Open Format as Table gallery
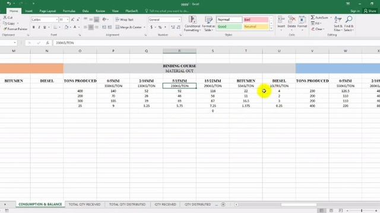The image size is (380, 213). tap(208, 24)
